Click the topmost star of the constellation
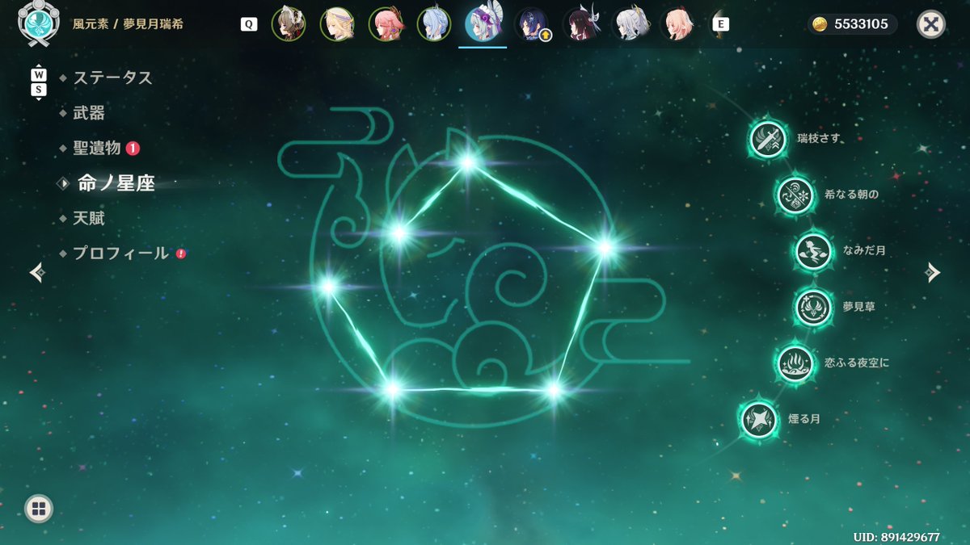 [x=467, y=162]
